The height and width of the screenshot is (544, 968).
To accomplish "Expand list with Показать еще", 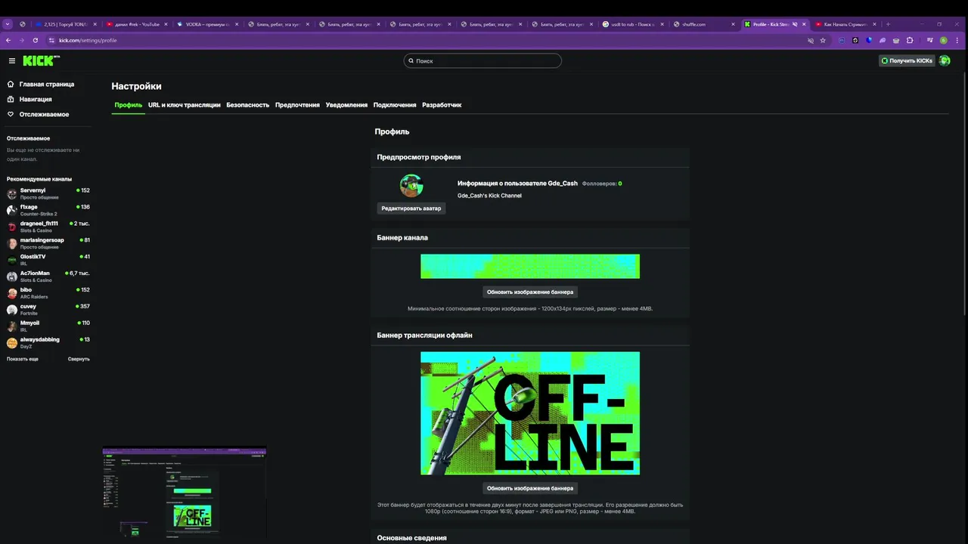I will point(23,359).
